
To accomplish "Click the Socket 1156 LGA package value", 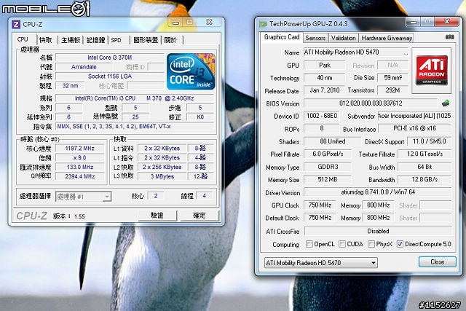I will pyautogui.click(x=110, y=76).
